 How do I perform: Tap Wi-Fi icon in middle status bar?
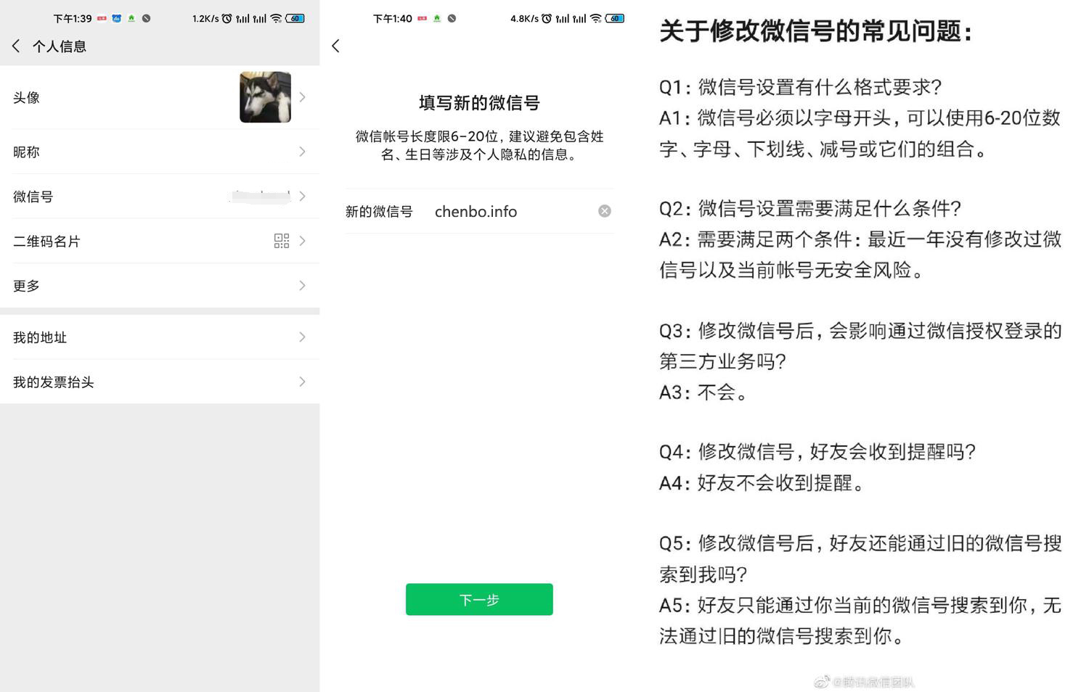click(595, 18)
